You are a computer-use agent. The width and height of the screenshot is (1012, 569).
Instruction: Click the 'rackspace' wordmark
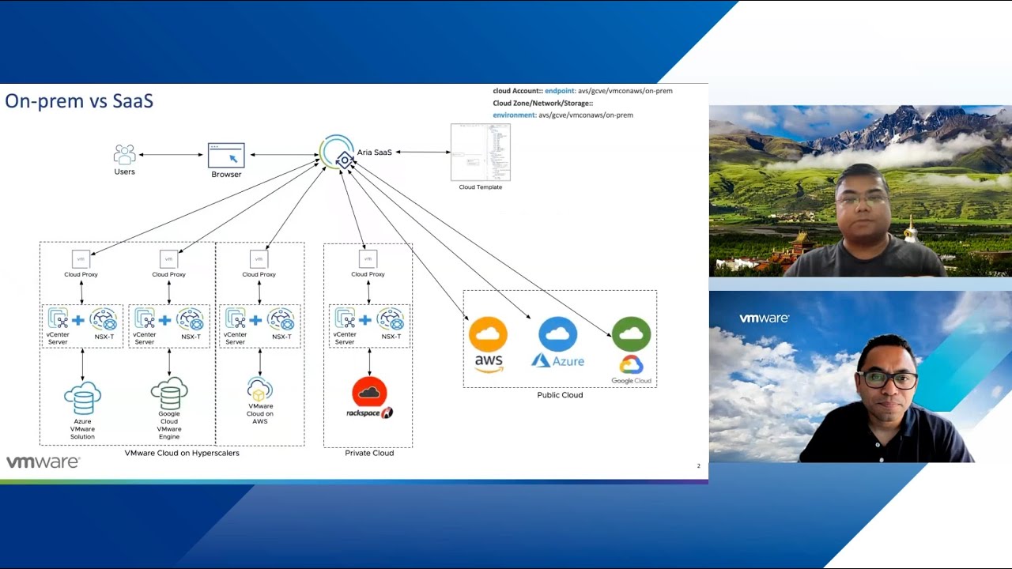364,413
